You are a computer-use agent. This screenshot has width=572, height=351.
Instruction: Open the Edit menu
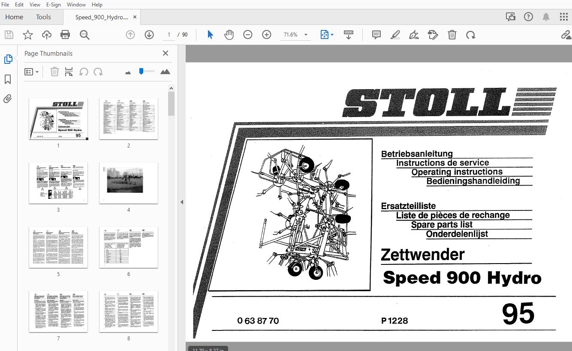[x=19, y=5]
